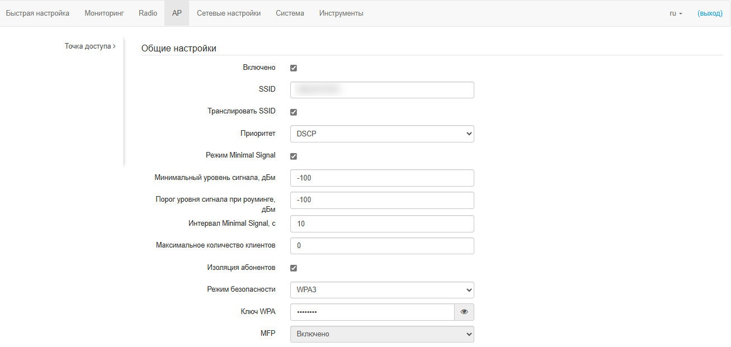Open the ru language selector
Image resolution: width=731 pixels, height=347 pixels.
[676, 13]
